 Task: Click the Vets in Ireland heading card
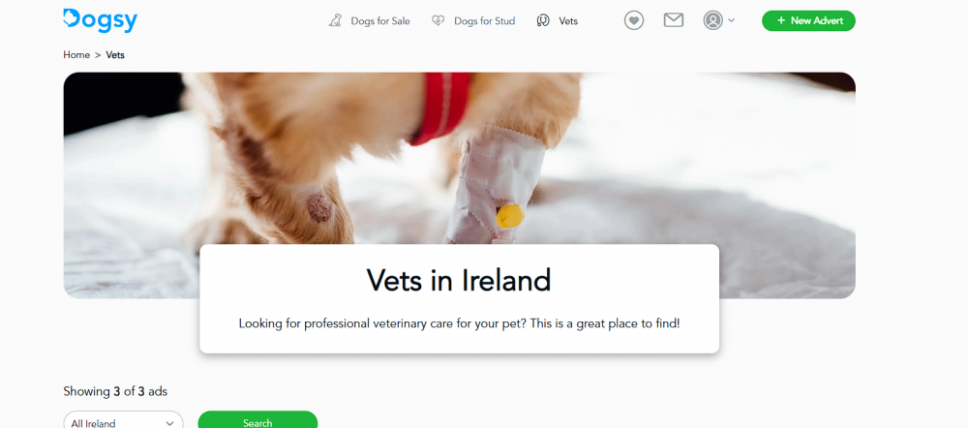[459, 299]
